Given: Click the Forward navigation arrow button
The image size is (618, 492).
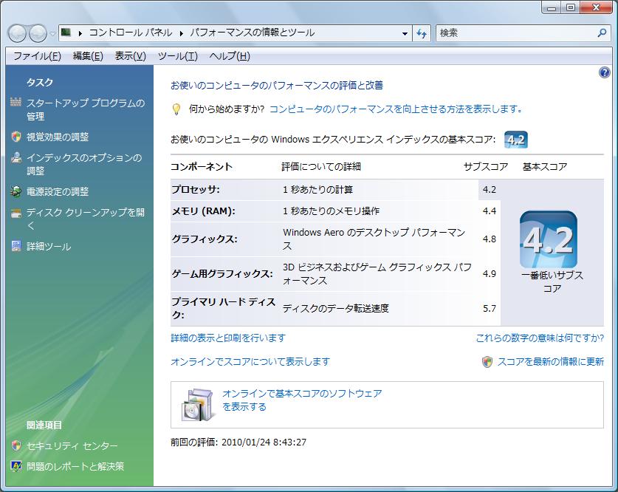Looking at the screenshot, I should coord(38,33).
